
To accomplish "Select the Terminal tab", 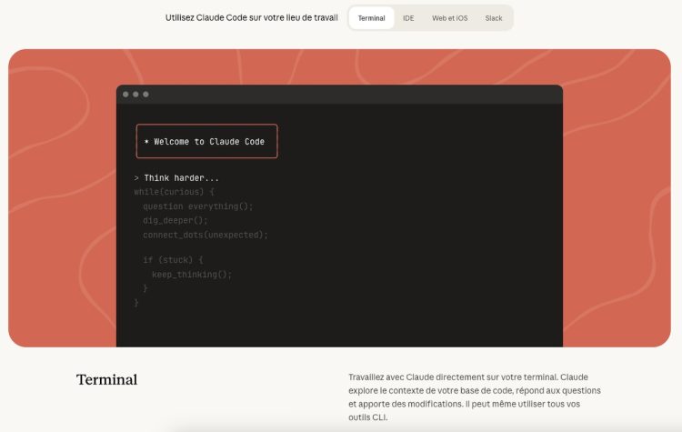I will [371, 18].
